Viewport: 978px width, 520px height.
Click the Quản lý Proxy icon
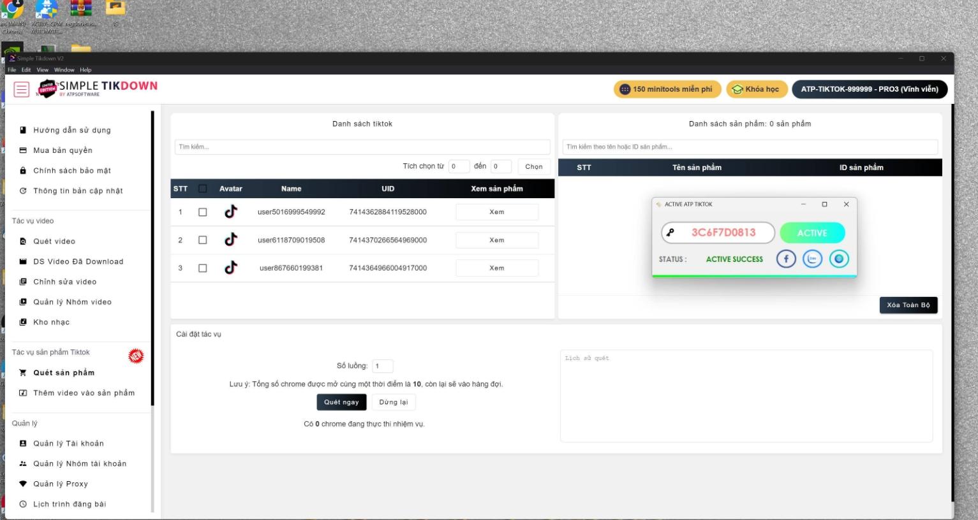click(23, 484)
